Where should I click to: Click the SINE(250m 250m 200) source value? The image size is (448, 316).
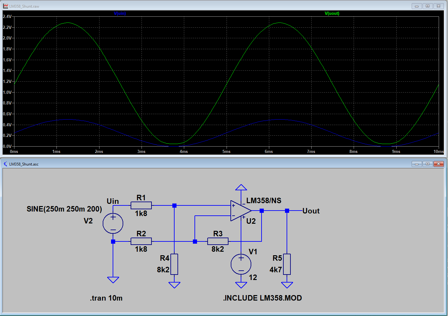click(x=64, y=209)
